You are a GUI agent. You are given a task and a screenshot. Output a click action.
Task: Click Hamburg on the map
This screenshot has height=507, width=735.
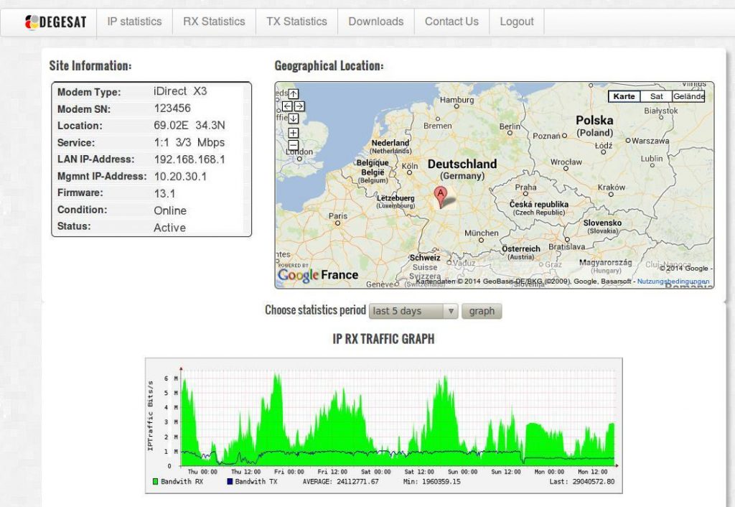457,100
